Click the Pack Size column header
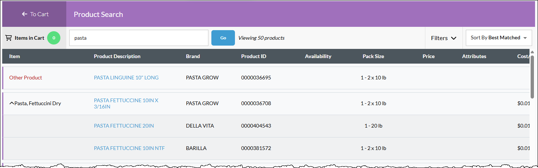Screen dimensions: 538x168 pyautogui.click(x=373, y=56)
